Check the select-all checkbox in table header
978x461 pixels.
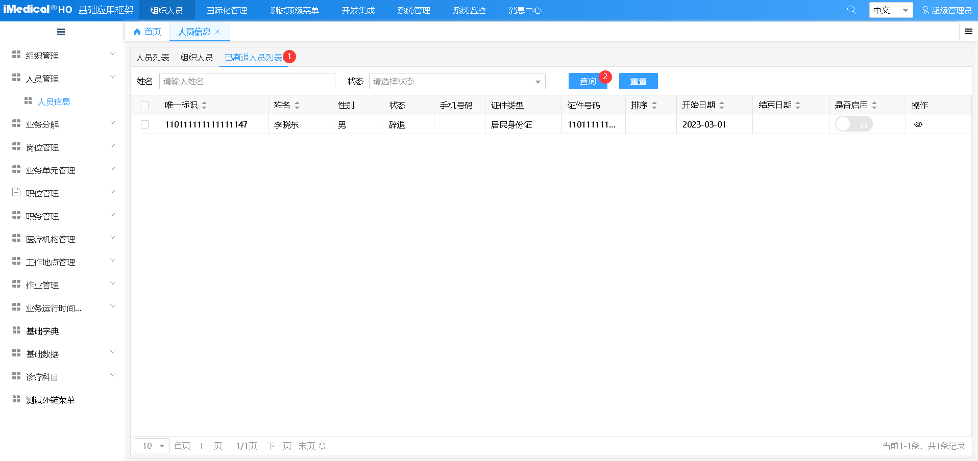tap(145, 105)
